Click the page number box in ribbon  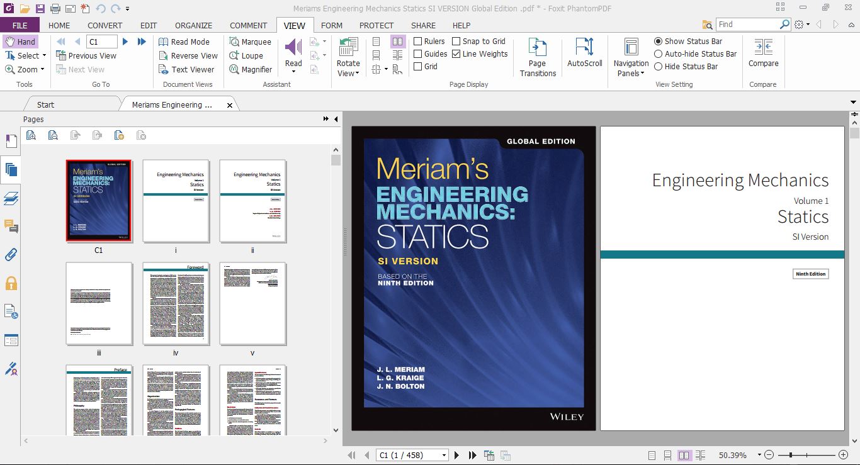pyautogui.click(x=102, y=42)
